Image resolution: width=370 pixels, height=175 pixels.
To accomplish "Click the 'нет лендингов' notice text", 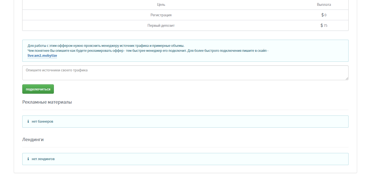I will coord(43,159).
